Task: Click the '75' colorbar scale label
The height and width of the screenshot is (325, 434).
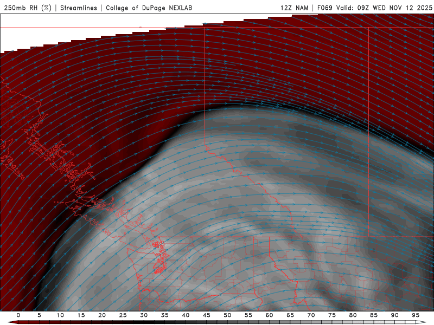Action: pyautogui.click(x=332, y=315)
